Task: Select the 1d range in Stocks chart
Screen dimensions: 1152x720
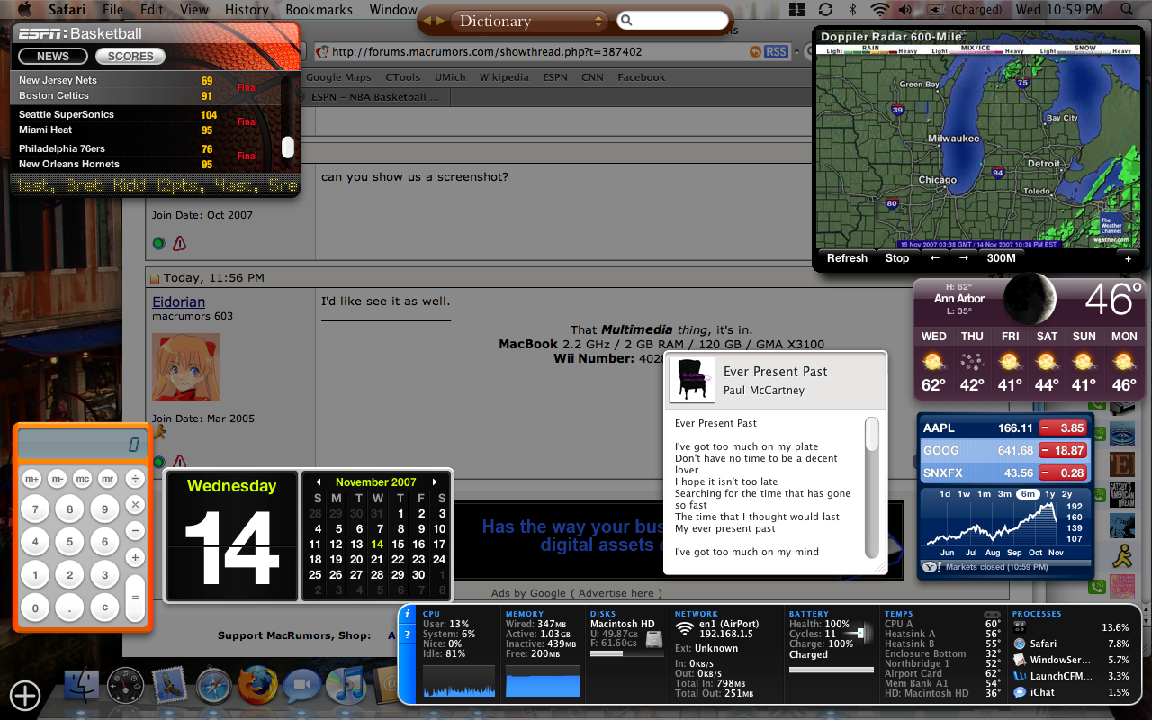Action: coord(945,494)
